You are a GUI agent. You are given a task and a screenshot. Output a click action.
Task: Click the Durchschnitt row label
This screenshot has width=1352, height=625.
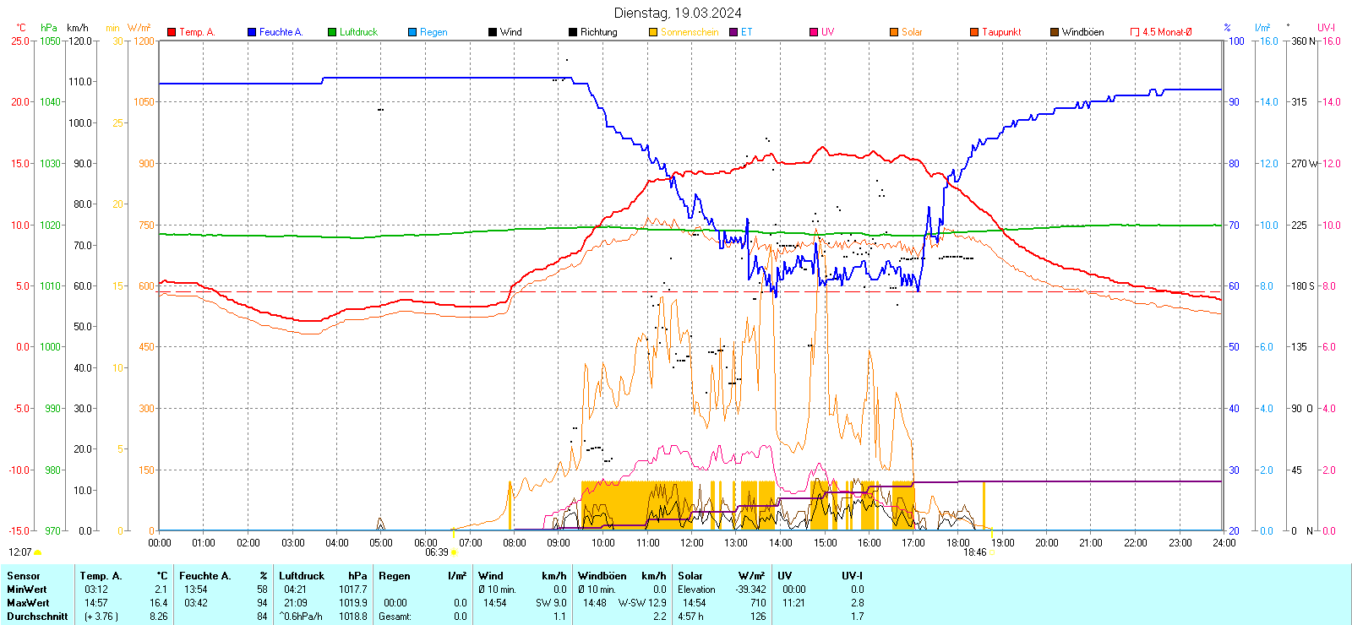[x=37, y=617]
